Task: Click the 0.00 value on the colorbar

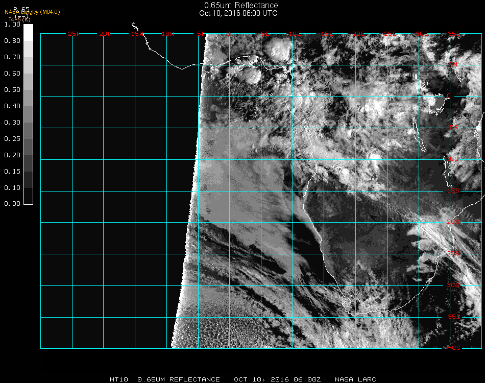Action: [12, 204]
